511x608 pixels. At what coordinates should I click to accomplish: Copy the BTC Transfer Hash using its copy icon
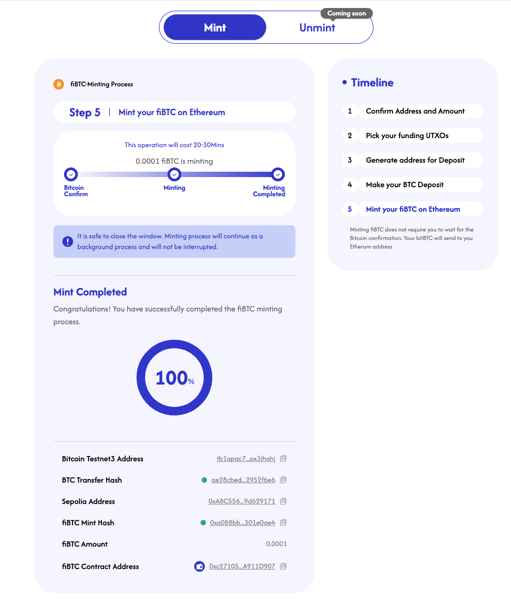pyautogui.click(x=283, y=480)
